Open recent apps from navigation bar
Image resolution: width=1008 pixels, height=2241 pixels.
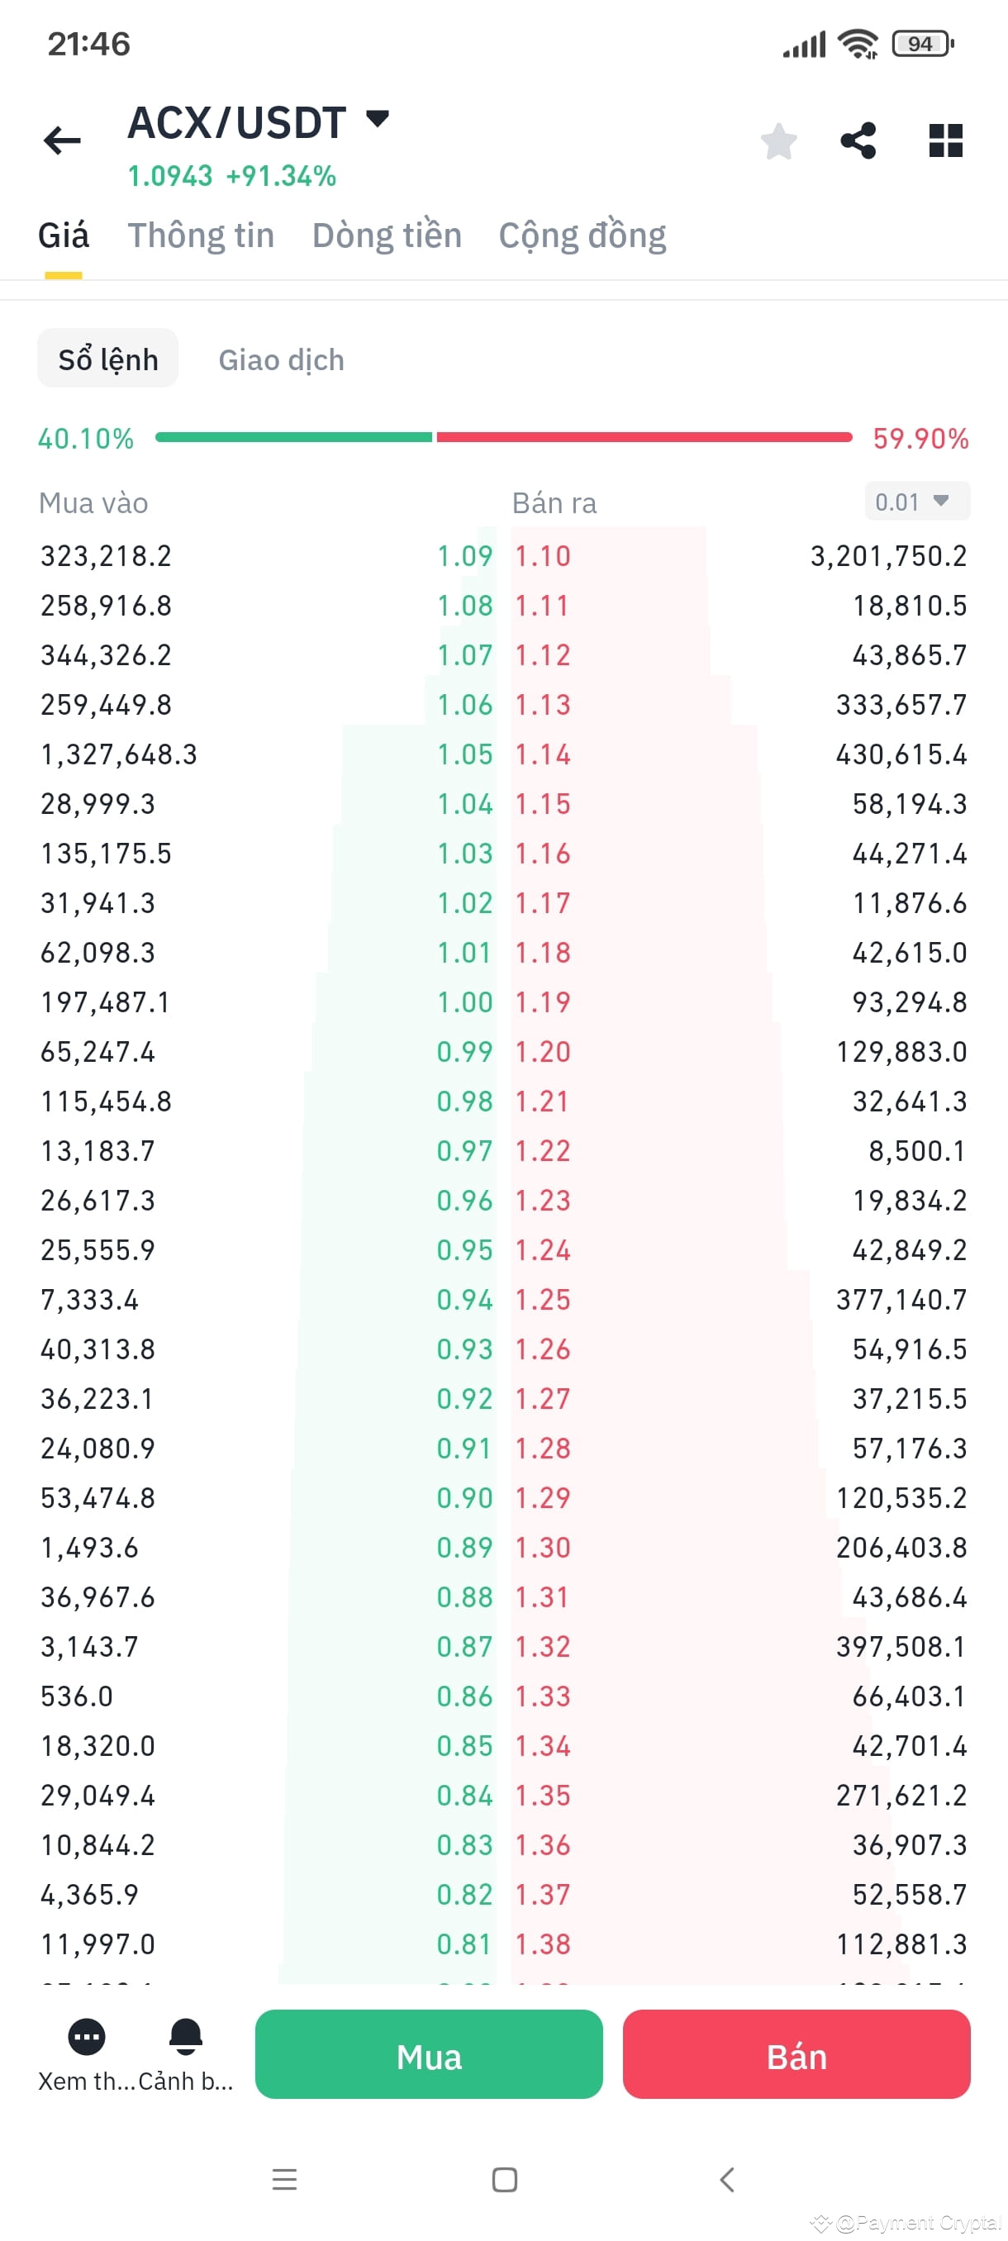(x=284, y=2181)
